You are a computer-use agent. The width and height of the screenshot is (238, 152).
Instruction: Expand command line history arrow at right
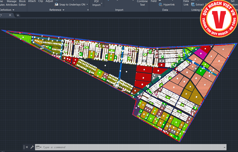click(224, 147)
